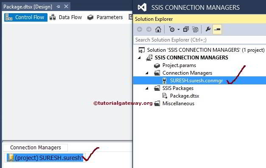This screenshot has width=266, height=168.
Task: Click the Show All Files icon
Action: pos(195,29)
